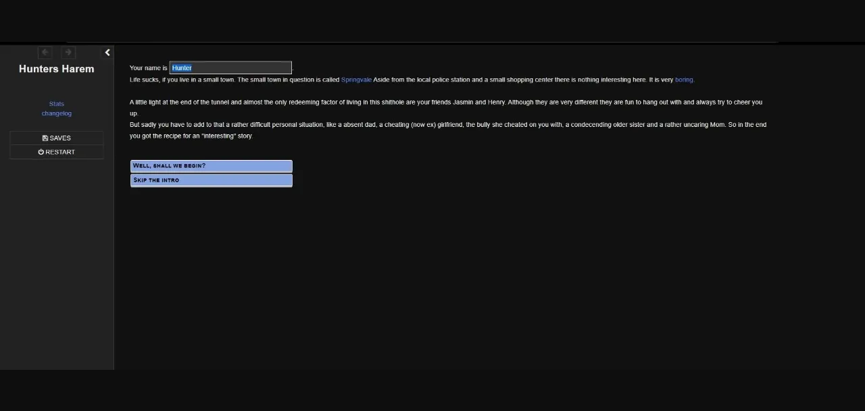Viewport: 865px width, 411px height.
Task: Open the Stats page
Action: point(56,103)
